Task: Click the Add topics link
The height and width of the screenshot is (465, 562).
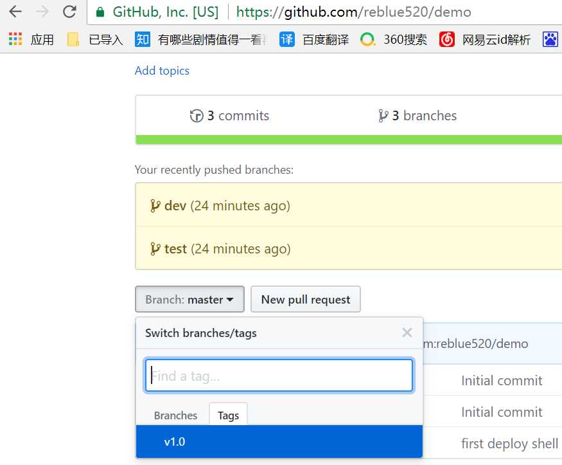Action: tap(162, 71)
